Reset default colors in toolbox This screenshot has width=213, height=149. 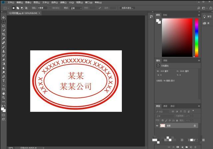(x=2, y=106)
